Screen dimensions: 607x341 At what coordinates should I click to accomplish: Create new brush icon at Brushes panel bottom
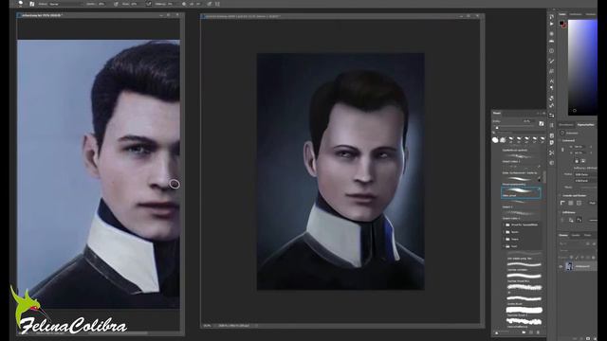point(531,332)
